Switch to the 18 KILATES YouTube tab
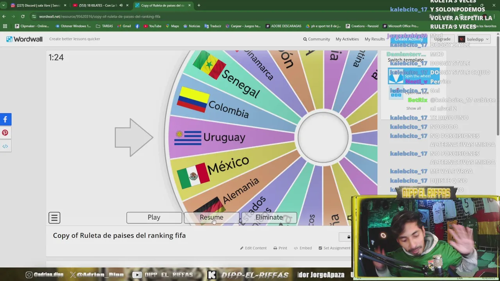This screenshot has width=500, height=281. tap(101, 5)
